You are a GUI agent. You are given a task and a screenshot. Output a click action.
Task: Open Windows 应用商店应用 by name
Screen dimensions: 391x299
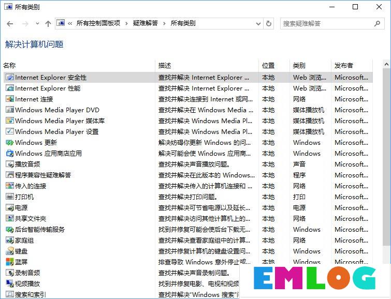[48, 153]
